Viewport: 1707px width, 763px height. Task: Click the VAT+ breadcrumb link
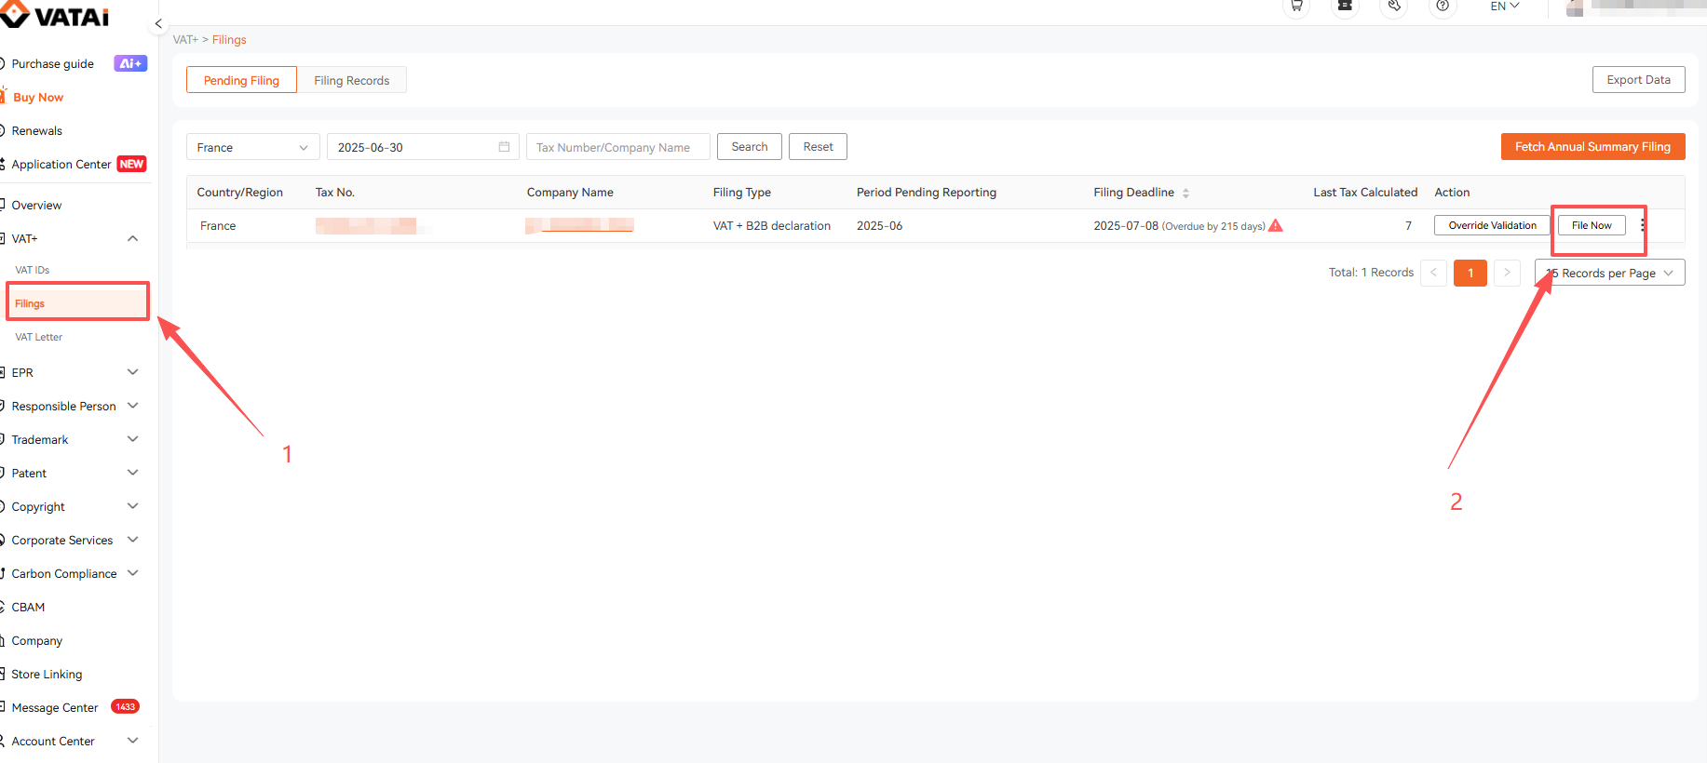click(x=185, y=39)
